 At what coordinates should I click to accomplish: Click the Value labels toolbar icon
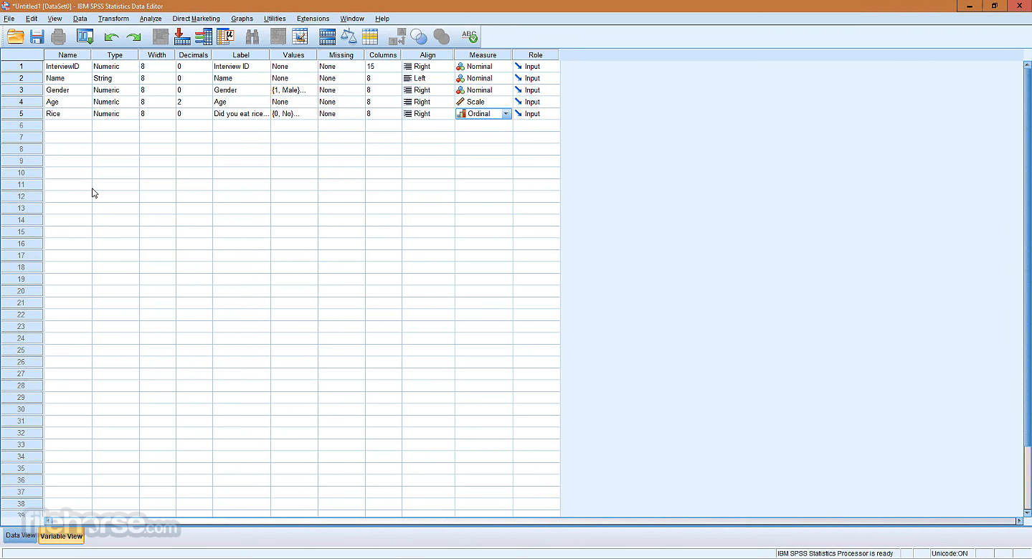(397, 37)
